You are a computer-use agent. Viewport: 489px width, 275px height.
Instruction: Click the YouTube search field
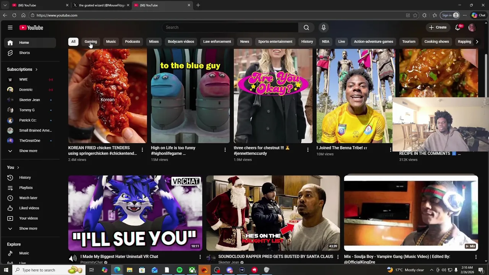(230, 27)
